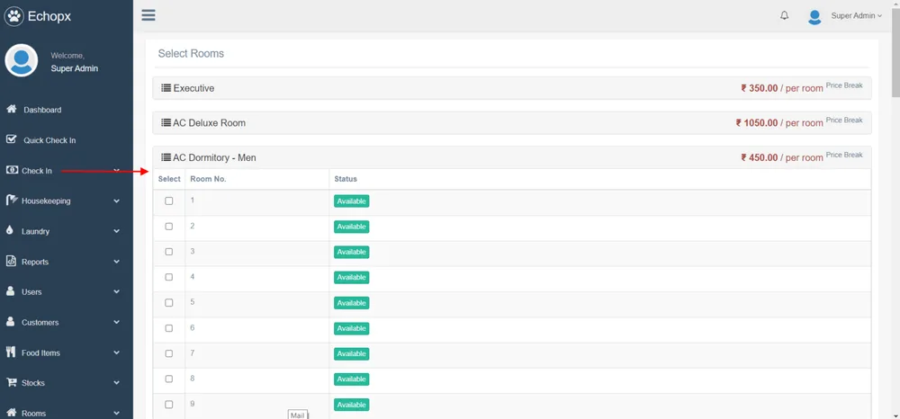
Task: Open the Super Admin account dropdown
Action: pyautogui.click(x=856, y=16)
